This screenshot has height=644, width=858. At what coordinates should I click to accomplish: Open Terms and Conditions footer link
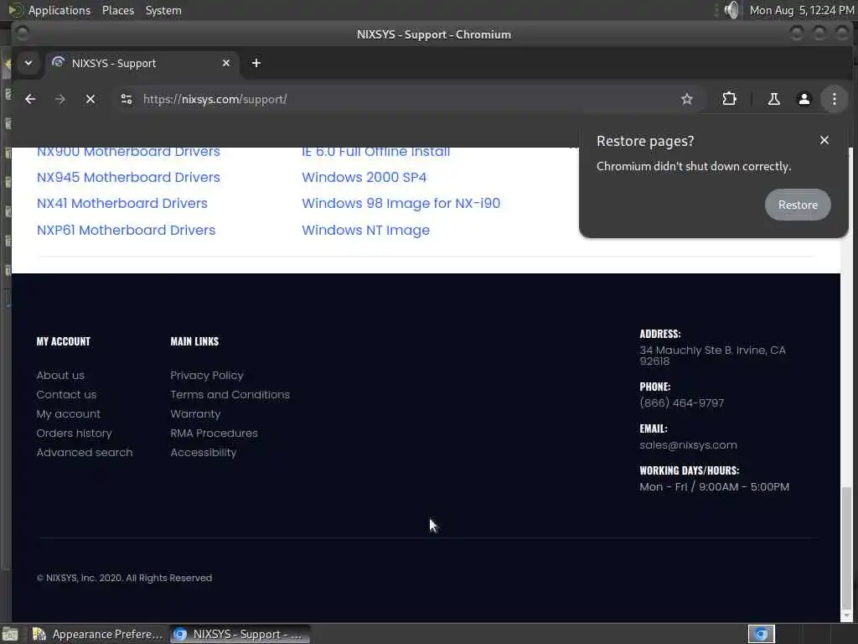point(230,394)
